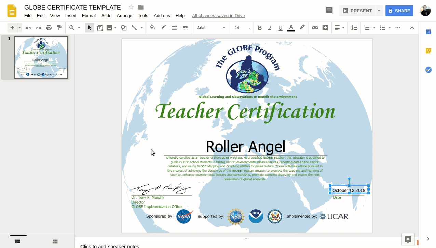Open Google Keep in the side panel
Viewport: 436px width, 248px height.
[428, 51]
